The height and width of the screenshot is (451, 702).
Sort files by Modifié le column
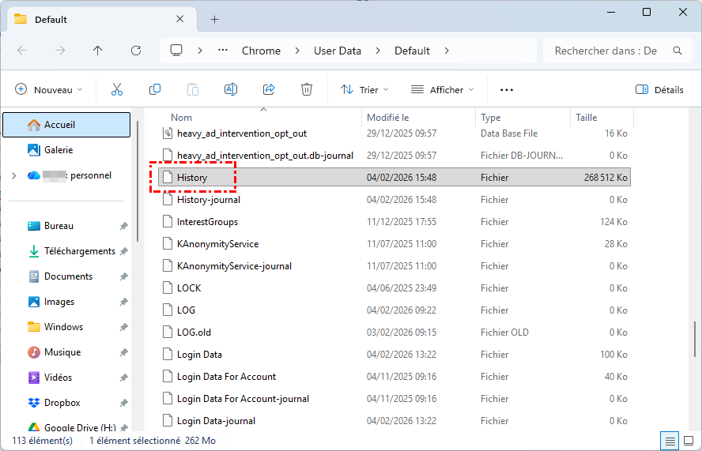387,118
